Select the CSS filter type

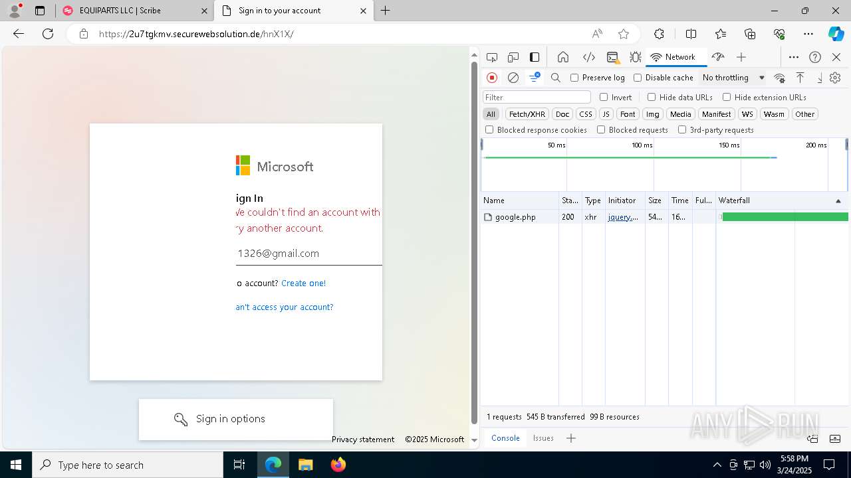point(585,114)
